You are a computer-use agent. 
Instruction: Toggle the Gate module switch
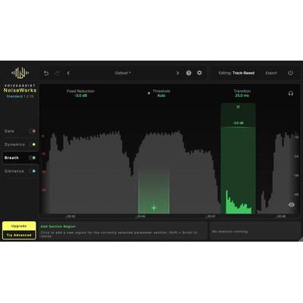(x=33, y=131)
